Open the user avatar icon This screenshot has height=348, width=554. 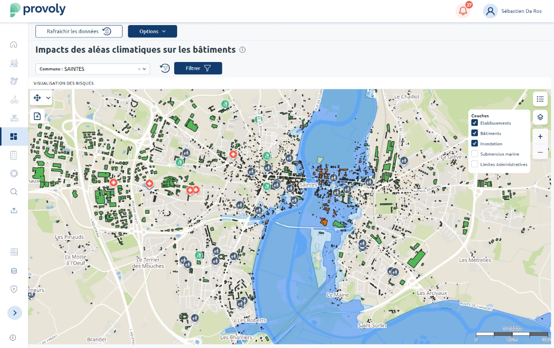(490, 11)
